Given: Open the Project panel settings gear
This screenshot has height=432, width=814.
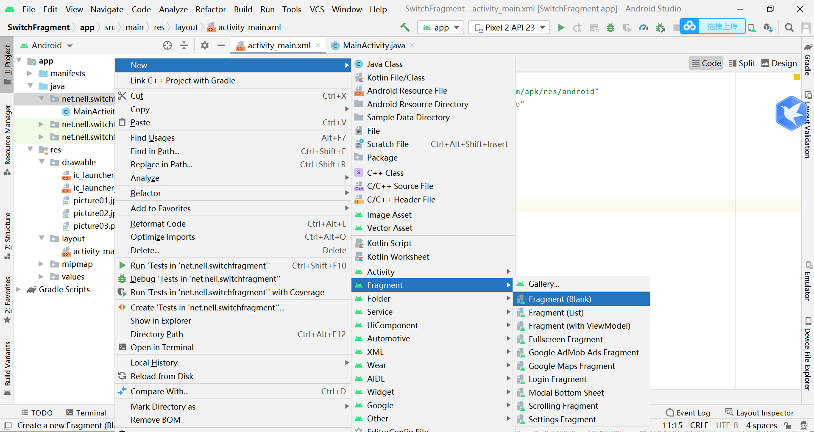Looking at the screenshot, I should click(205, 45).
